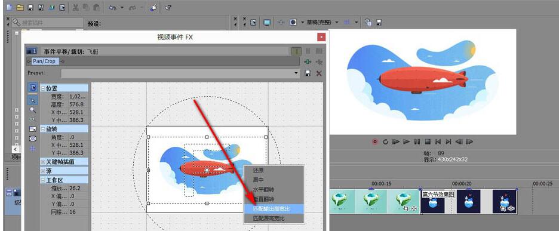Click Go to end button
Image resolution: width=559 pixels, height=231 pixels.
[x=449, y=142]
